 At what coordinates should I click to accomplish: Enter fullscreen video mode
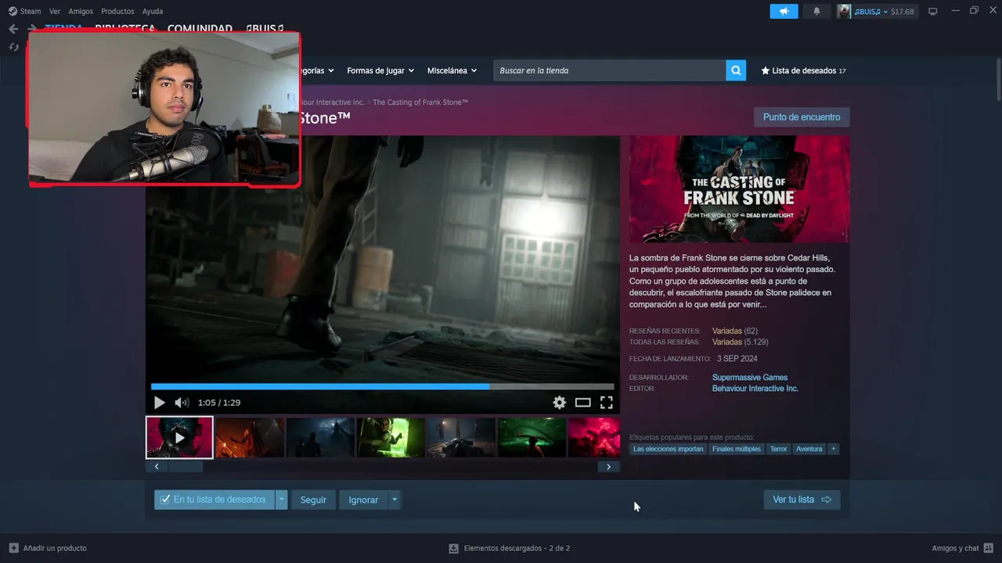coord(606,403)
